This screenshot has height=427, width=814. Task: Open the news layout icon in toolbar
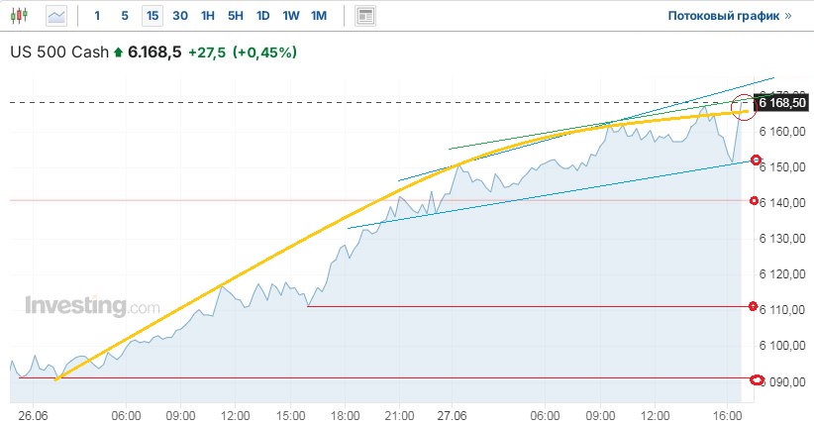tap(366, 16)
